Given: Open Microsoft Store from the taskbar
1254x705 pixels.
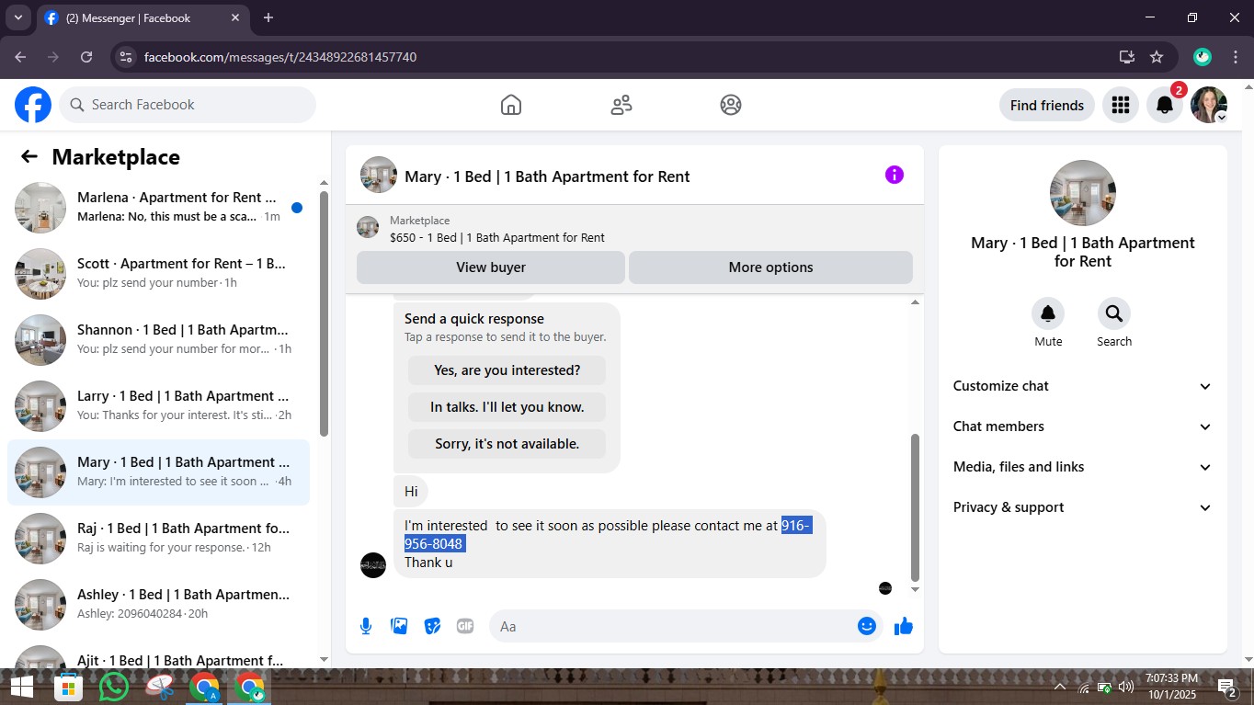Looking at the screenshot, I should [x=67, y=687].
